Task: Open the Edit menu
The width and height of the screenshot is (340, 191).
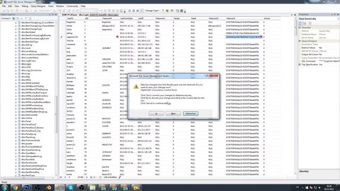Action: click(10, 6)
